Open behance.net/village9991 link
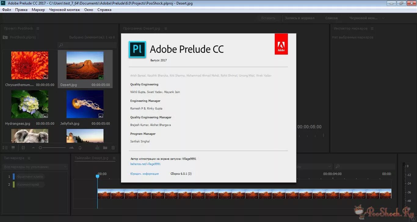Image resolution: width=417 pixels, height=222 pixels. (x=145, y=164)
